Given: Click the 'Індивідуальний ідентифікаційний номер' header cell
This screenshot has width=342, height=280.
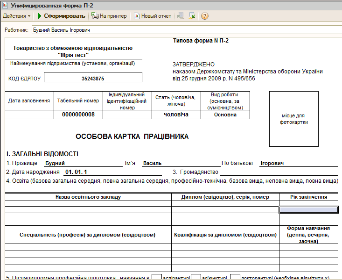Looking at the screenshot, I should 127,101.
